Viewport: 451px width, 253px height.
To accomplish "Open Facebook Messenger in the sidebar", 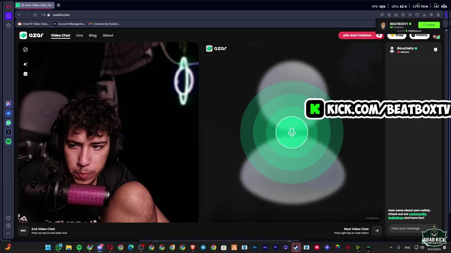I will point(8,113).
